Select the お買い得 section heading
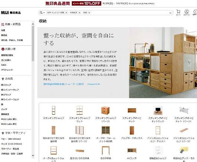This screenshot has width=197, height=162. [x=10, y=49]
